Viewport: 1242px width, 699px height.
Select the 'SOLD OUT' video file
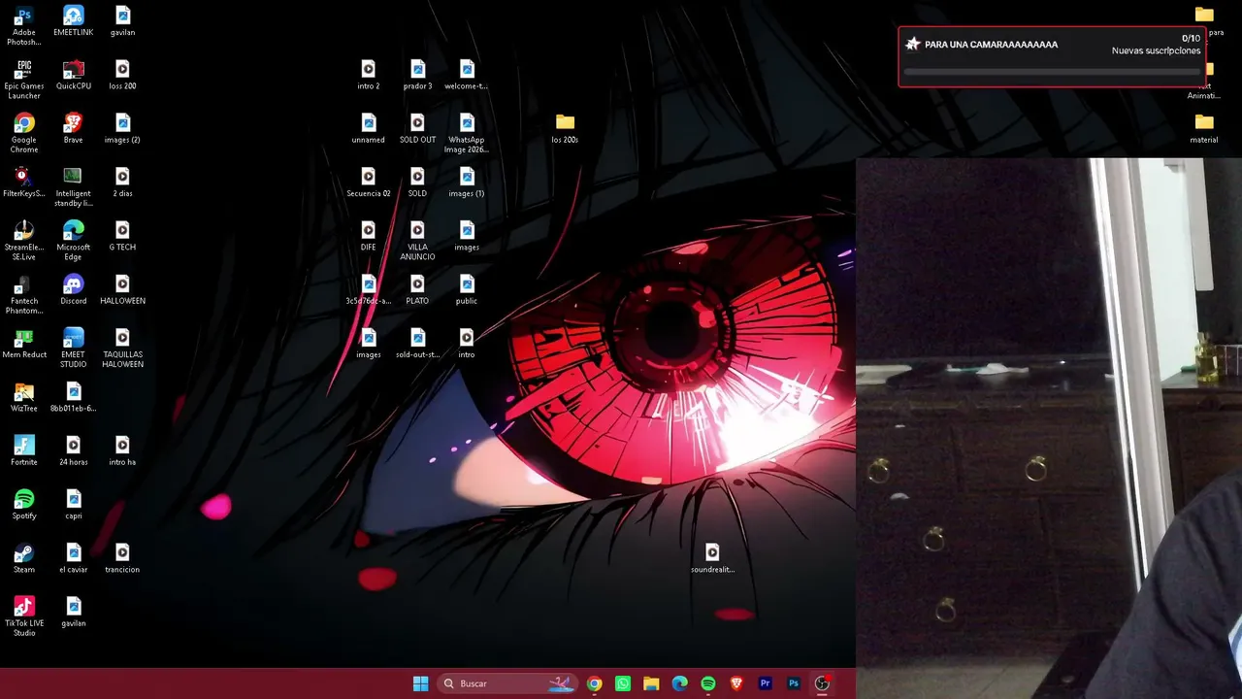pyautogui.click(x=417, y=128)
